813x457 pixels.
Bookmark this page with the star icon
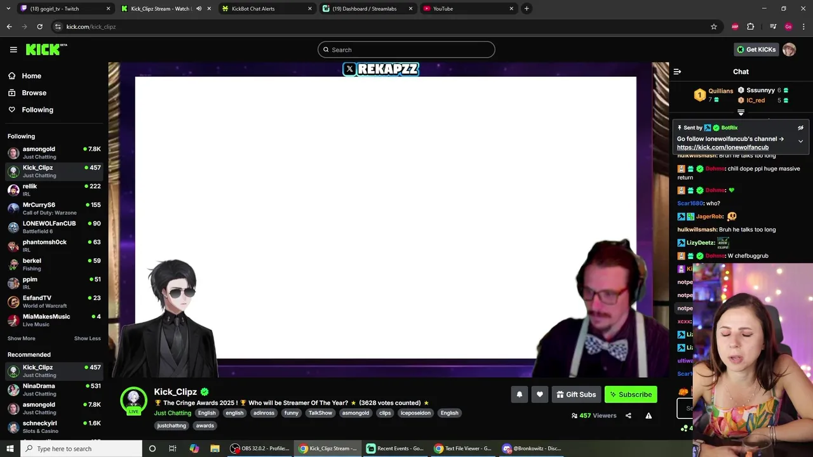point(713,27)
